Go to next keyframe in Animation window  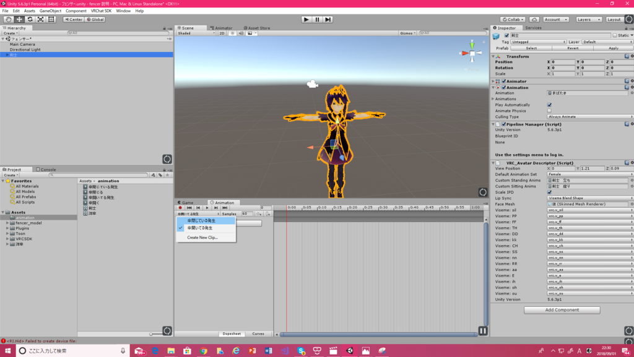click(216, 207)
